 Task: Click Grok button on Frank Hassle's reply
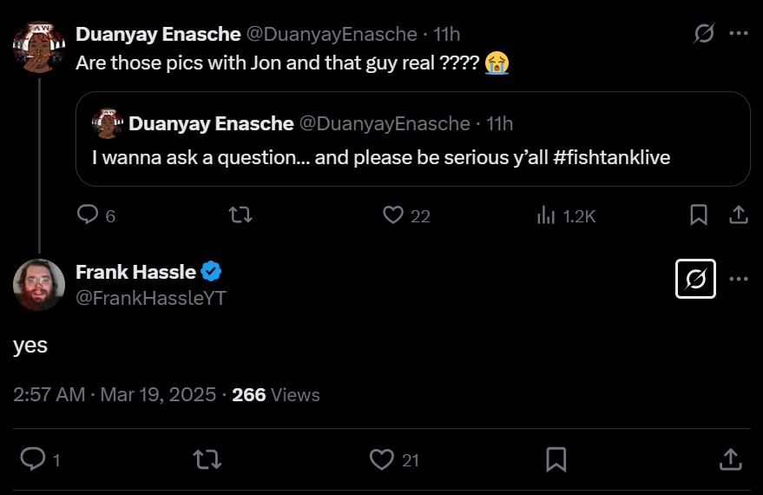695,279
